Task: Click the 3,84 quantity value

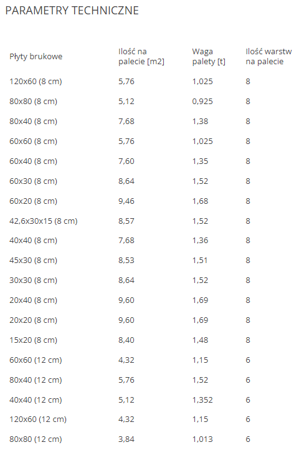Action: click(x=126, y=439)
